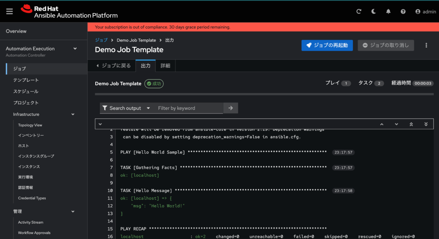The image size is (439, 239).
Task: Click the TASK [Hello Message] output line
Action: tap(223, 190)
